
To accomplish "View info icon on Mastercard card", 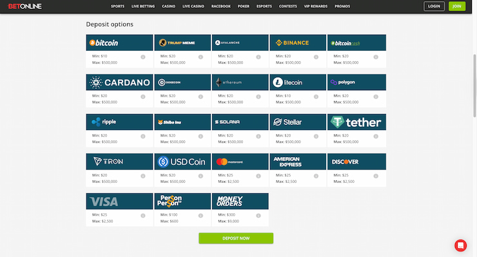I will coord(258,176).
